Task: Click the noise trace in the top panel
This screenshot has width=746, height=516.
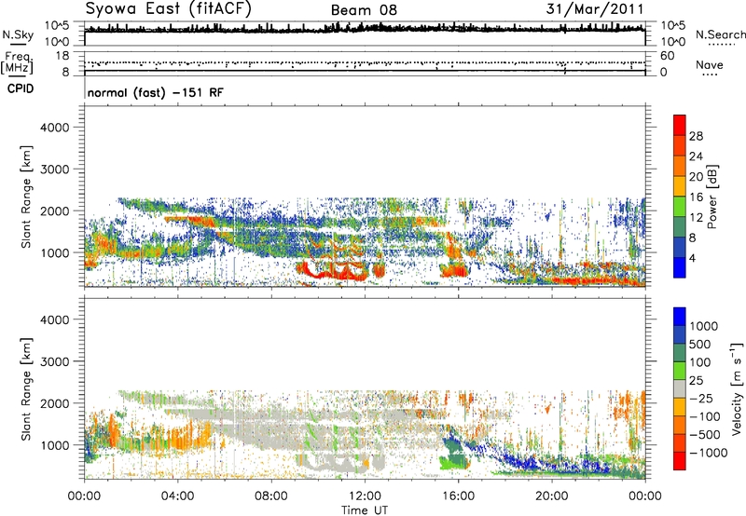Action: [365, 30]
